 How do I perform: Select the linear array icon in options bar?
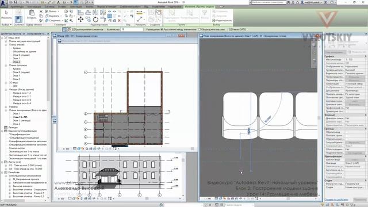tap(64, 29)
